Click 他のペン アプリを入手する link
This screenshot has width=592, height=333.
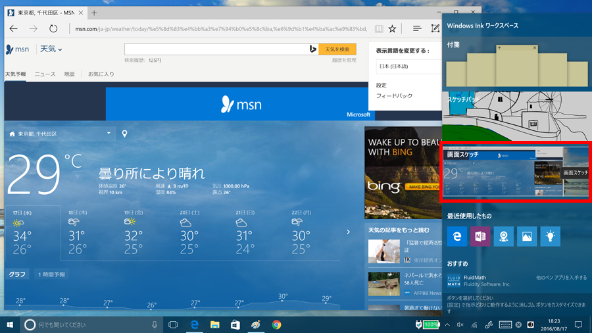561,278
